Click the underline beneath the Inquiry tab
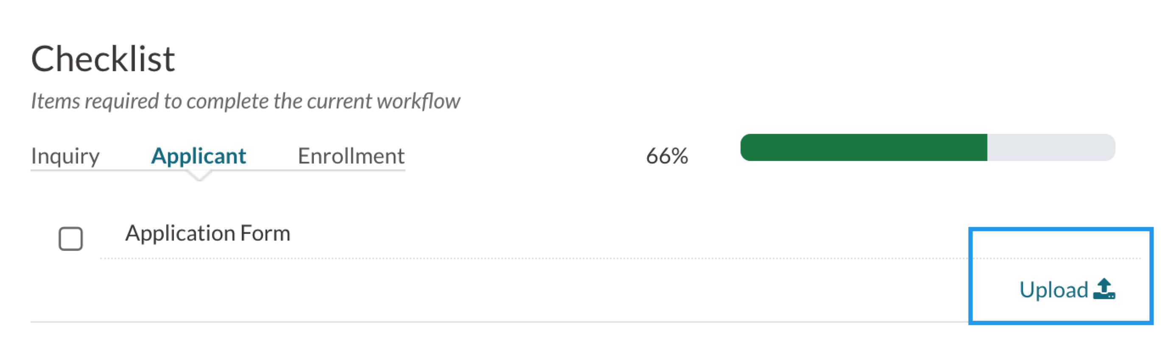This screenshot has height=344, width=1174. pos(65,171)
